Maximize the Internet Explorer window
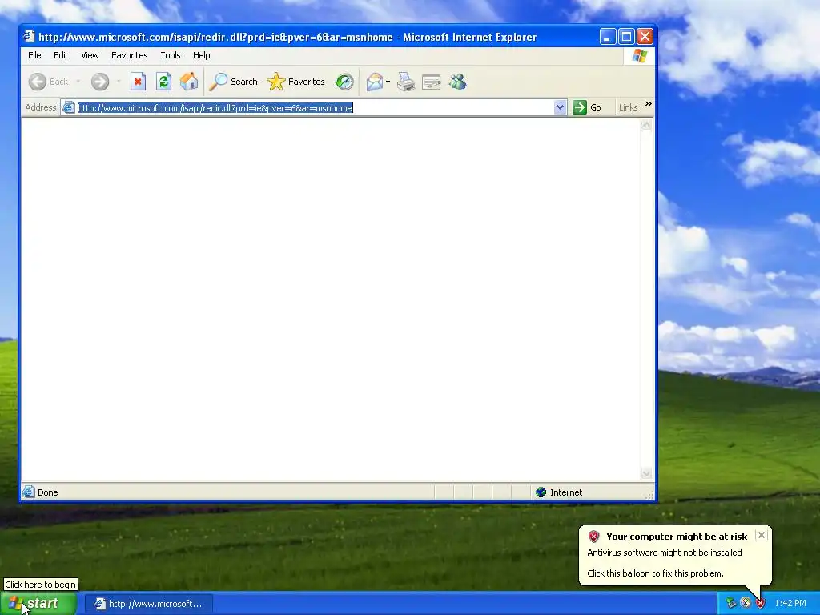Viewport: 820px width, 615px height. 626,37
